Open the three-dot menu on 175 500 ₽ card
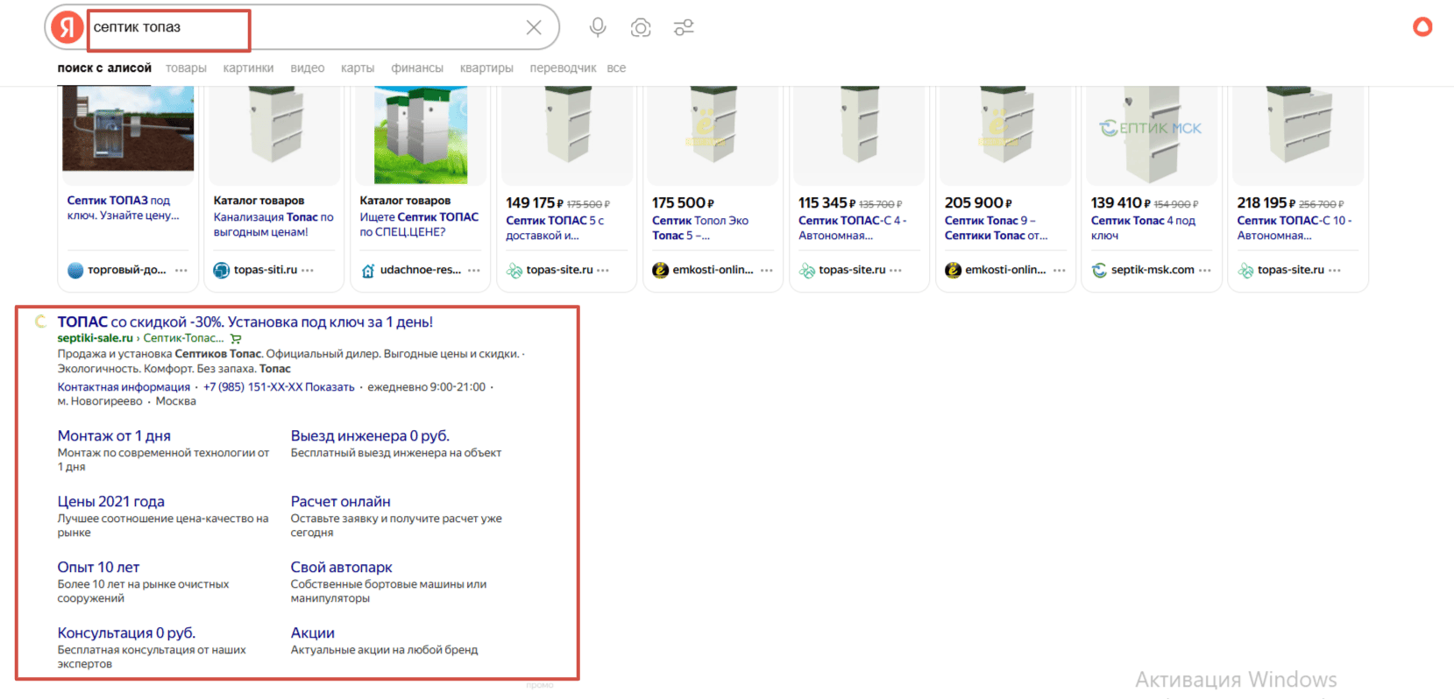Viewport: 1454px width, 699px height. [767, 270]
